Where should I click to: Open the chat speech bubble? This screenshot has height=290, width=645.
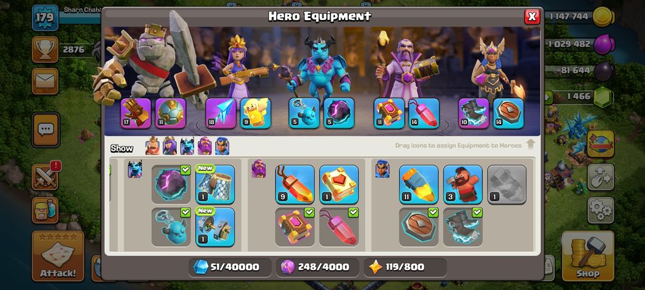(x=46, y=130)
